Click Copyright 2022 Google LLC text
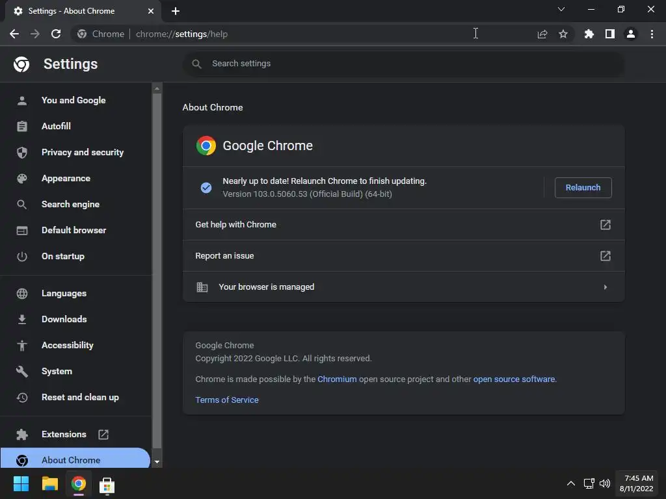The height and width of the screenshot is (499, 666). (284, 359)
